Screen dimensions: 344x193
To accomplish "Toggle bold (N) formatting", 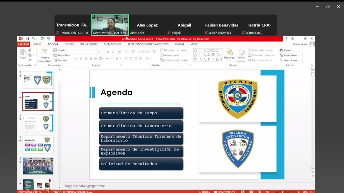I will (x=77, y=58).
